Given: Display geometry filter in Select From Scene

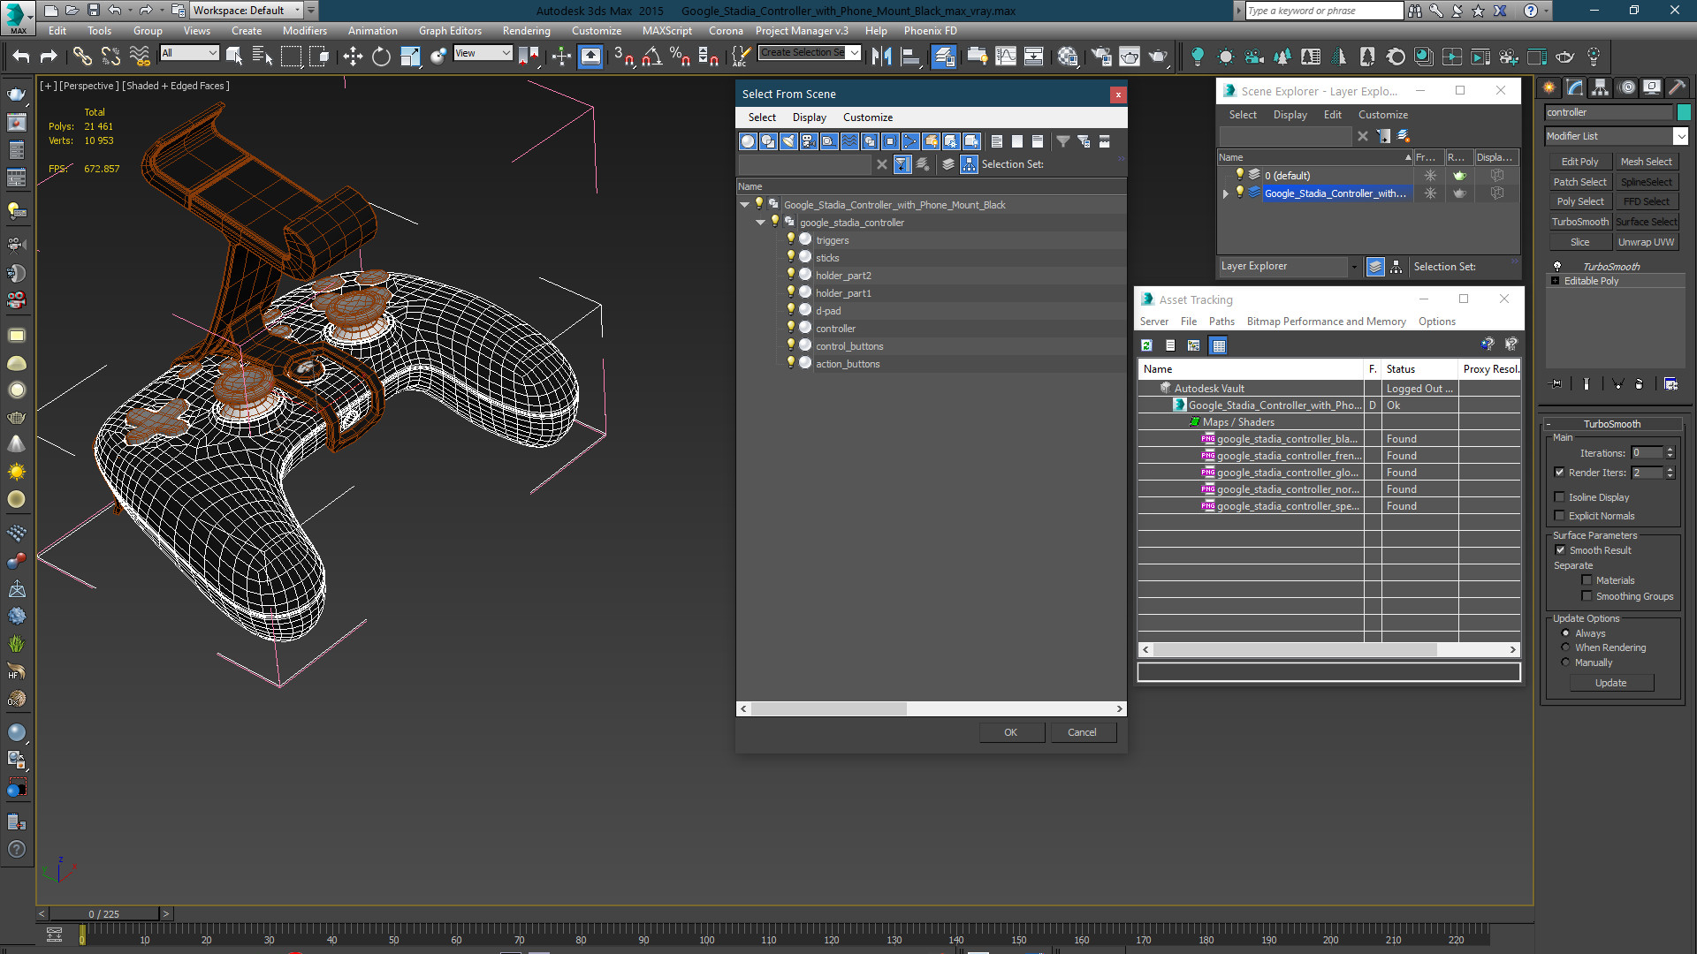Looking at the screenshot, I should pyautogui.click(x=749, y=141).
